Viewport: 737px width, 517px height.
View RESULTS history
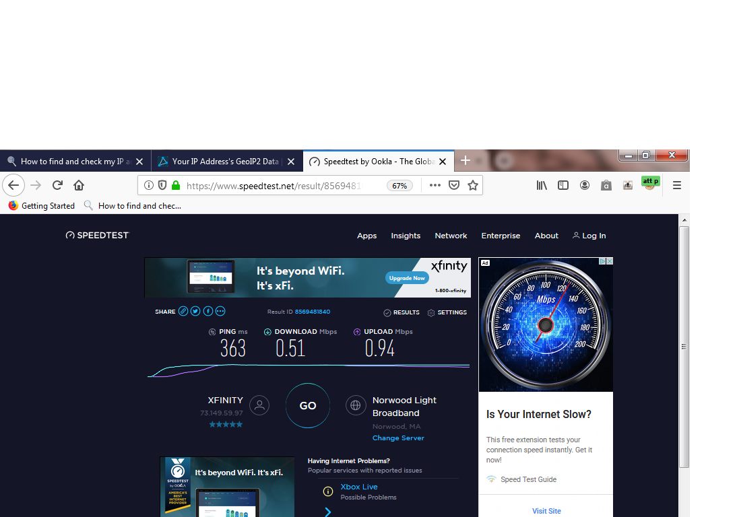402,312
